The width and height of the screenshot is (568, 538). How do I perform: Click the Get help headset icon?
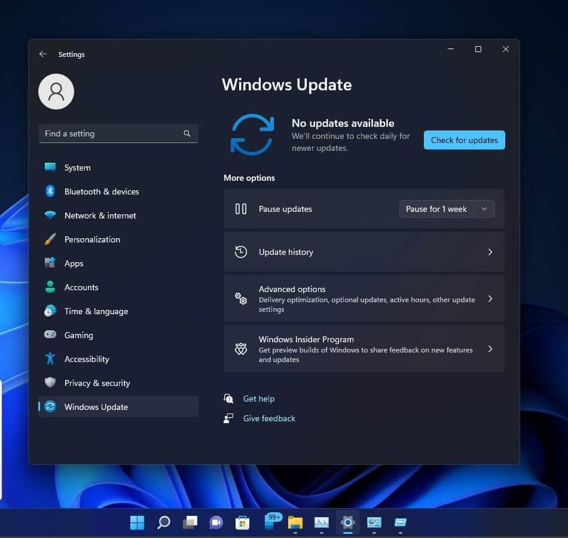(228, 399)
